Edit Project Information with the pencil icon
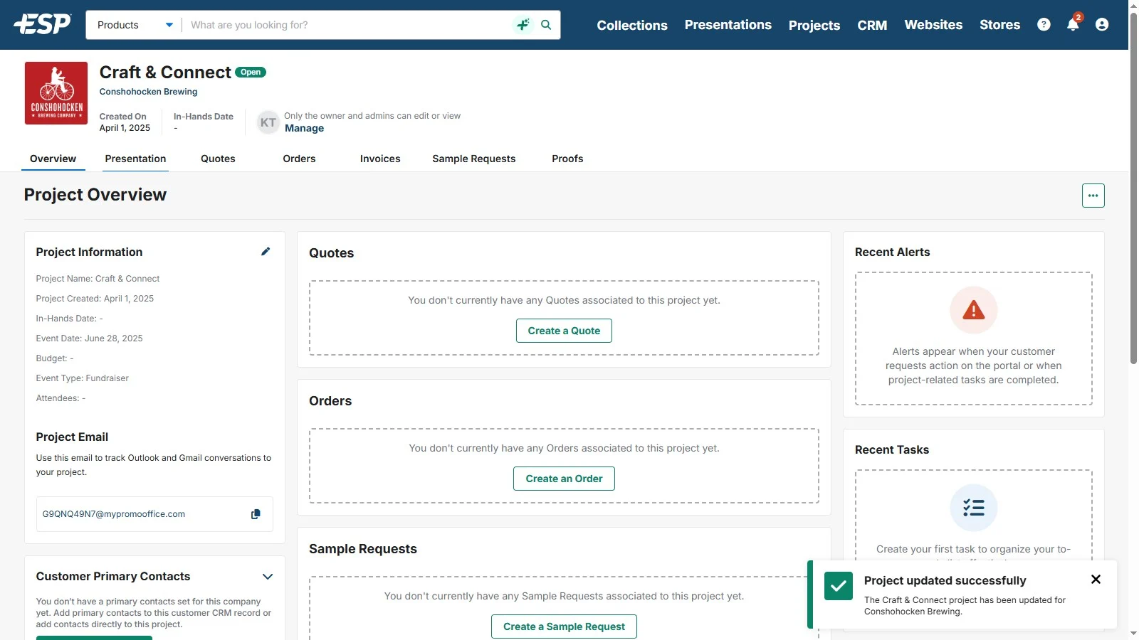 [x=266, y=252]
